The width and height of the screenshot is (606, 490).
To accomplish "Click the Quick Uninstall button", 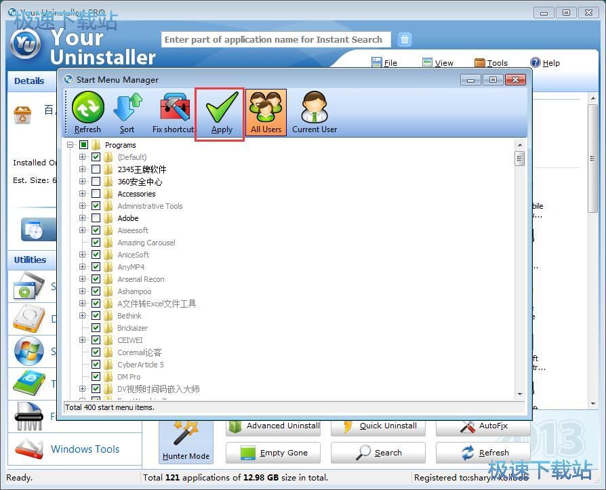I will (x=378, y=427).
